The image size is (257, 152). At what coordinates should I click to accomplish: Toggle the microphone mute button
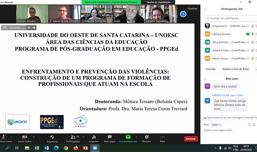pyautogui.click(x=3, y=137)
